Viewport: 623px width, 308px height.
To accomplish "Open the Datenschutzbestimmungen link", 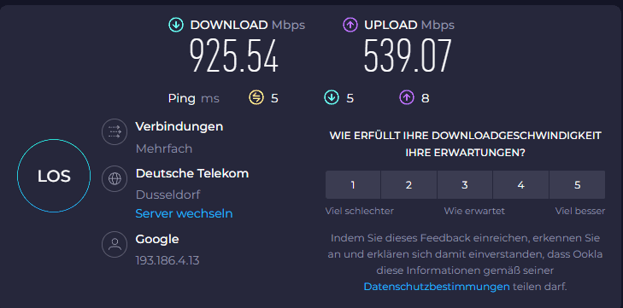I will pos(437,286).
